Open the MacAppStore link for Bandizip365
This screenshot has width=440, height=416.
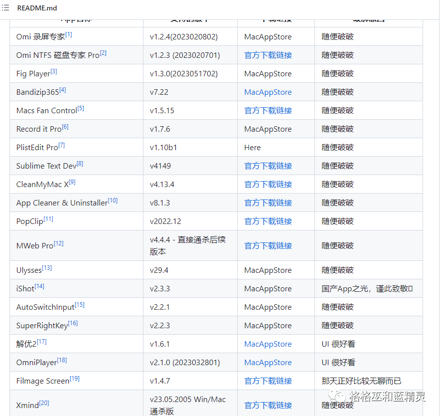tap(268, 92)
